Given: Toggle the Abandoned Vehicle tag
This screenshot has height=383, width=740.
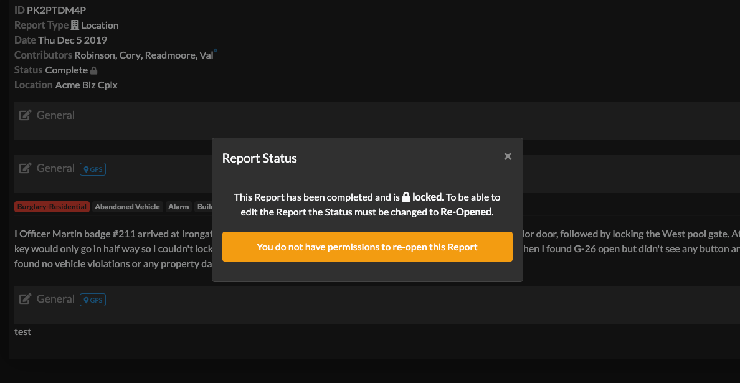Looking at the screenshot, I should click(x=127, y=206).
